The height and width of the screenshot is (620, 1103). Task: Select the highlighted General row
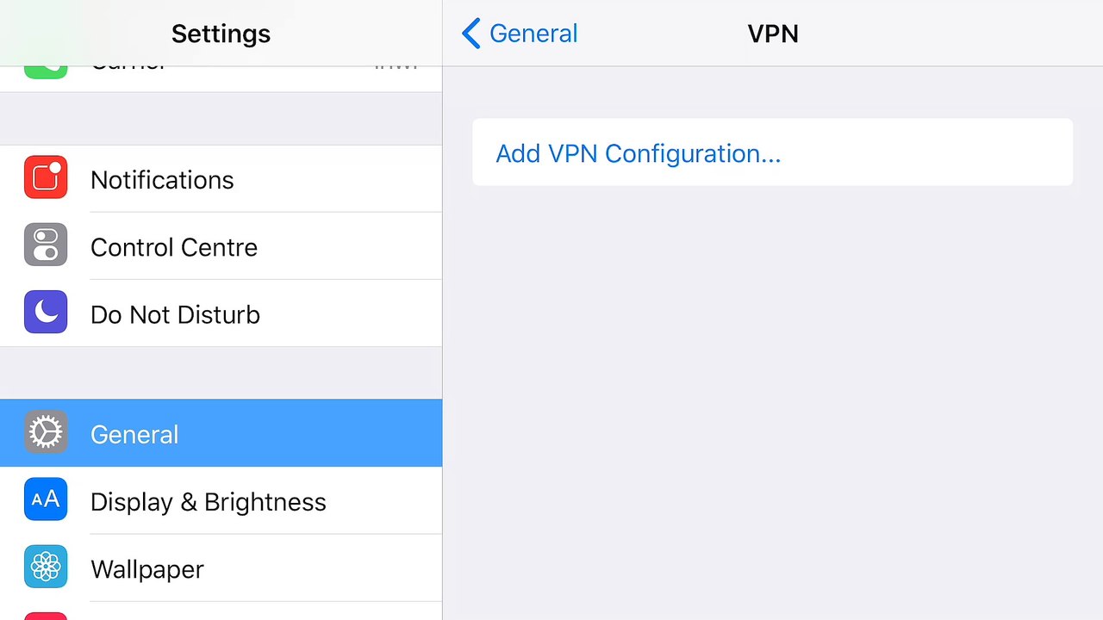coord(221,433)
